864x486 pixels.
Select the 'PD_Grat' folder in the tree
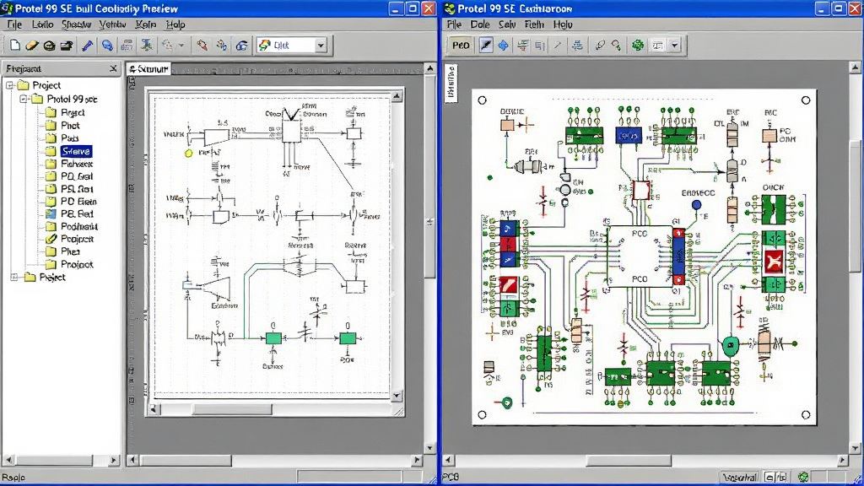(77, 176)
